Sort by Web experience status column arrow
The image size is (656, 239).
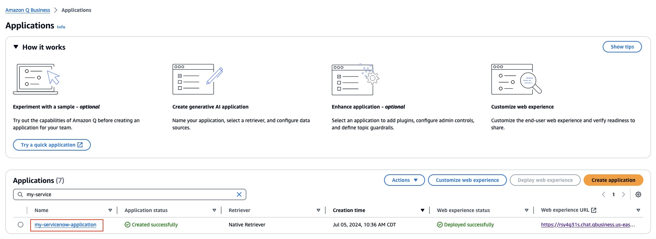(x=527, y=210)
